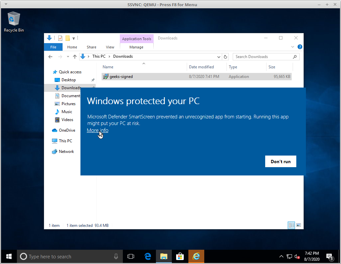Open This PC in navigation pane

tap(65, 141)
